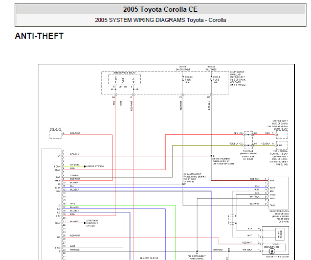Click the HORN SYSTEM arrowhead

point(85,167)
